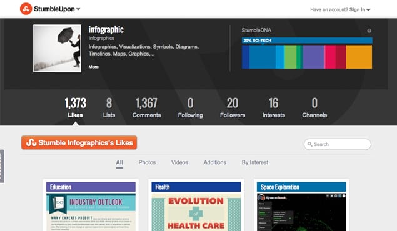
Task: Open the 0 Following tab
Action: click(x=191, y=107)
